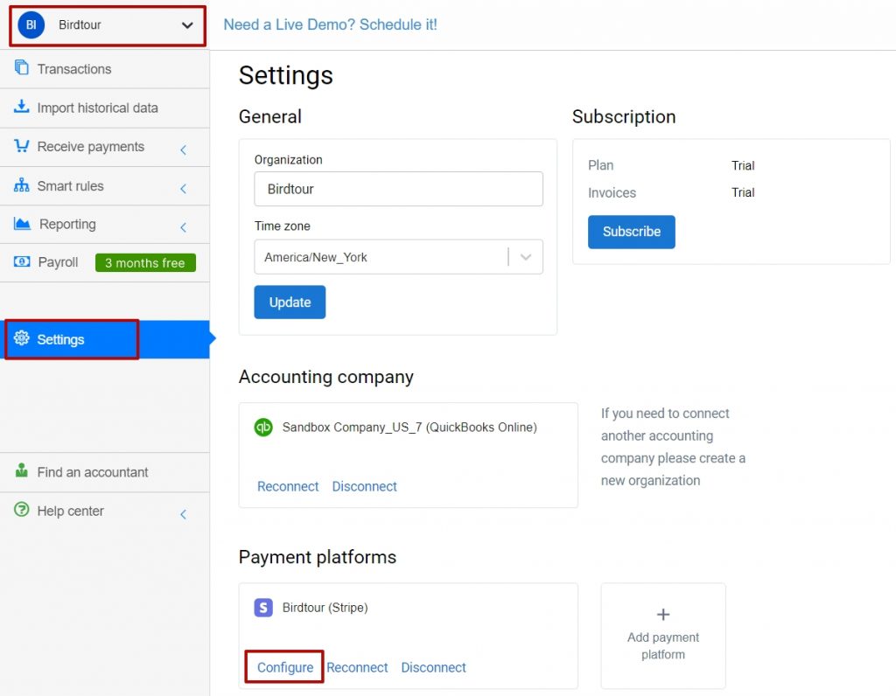Click the QuickBooks Online logo icon
The height and width of the screenshot is (696, 896).
tap(263, 427)
